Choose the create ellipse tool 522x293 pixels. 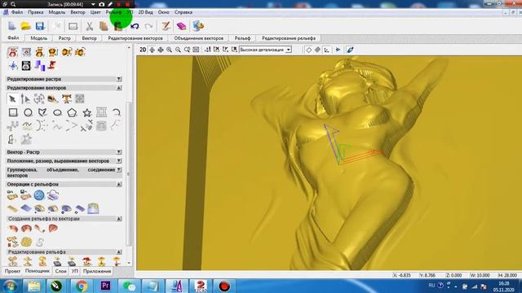point(57,112)
